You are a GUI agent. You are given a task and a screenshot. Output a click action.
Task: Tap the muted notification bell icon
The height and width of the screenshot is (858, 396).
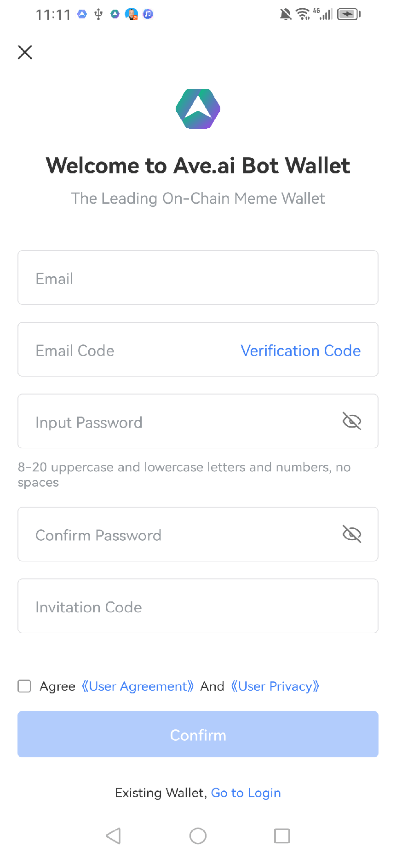pyautogui.click(x=286, y=14)
